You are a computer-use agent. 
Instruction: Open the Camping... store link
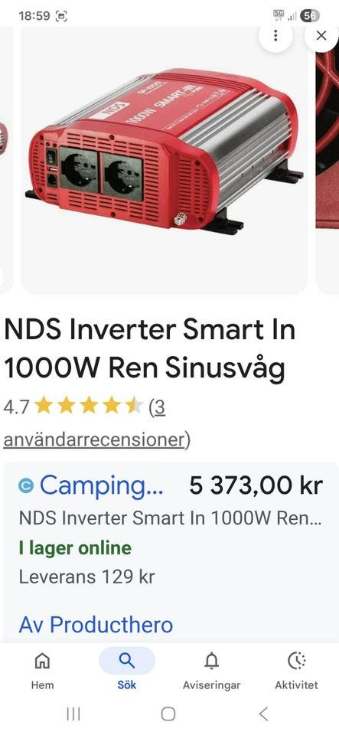point(102,485)
